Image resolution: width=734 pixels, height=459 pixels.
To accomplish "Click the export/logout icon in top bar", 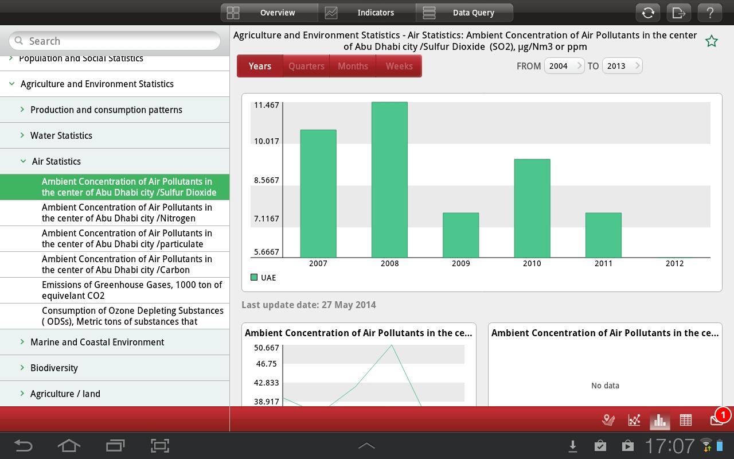I will (x=679, y=13).
